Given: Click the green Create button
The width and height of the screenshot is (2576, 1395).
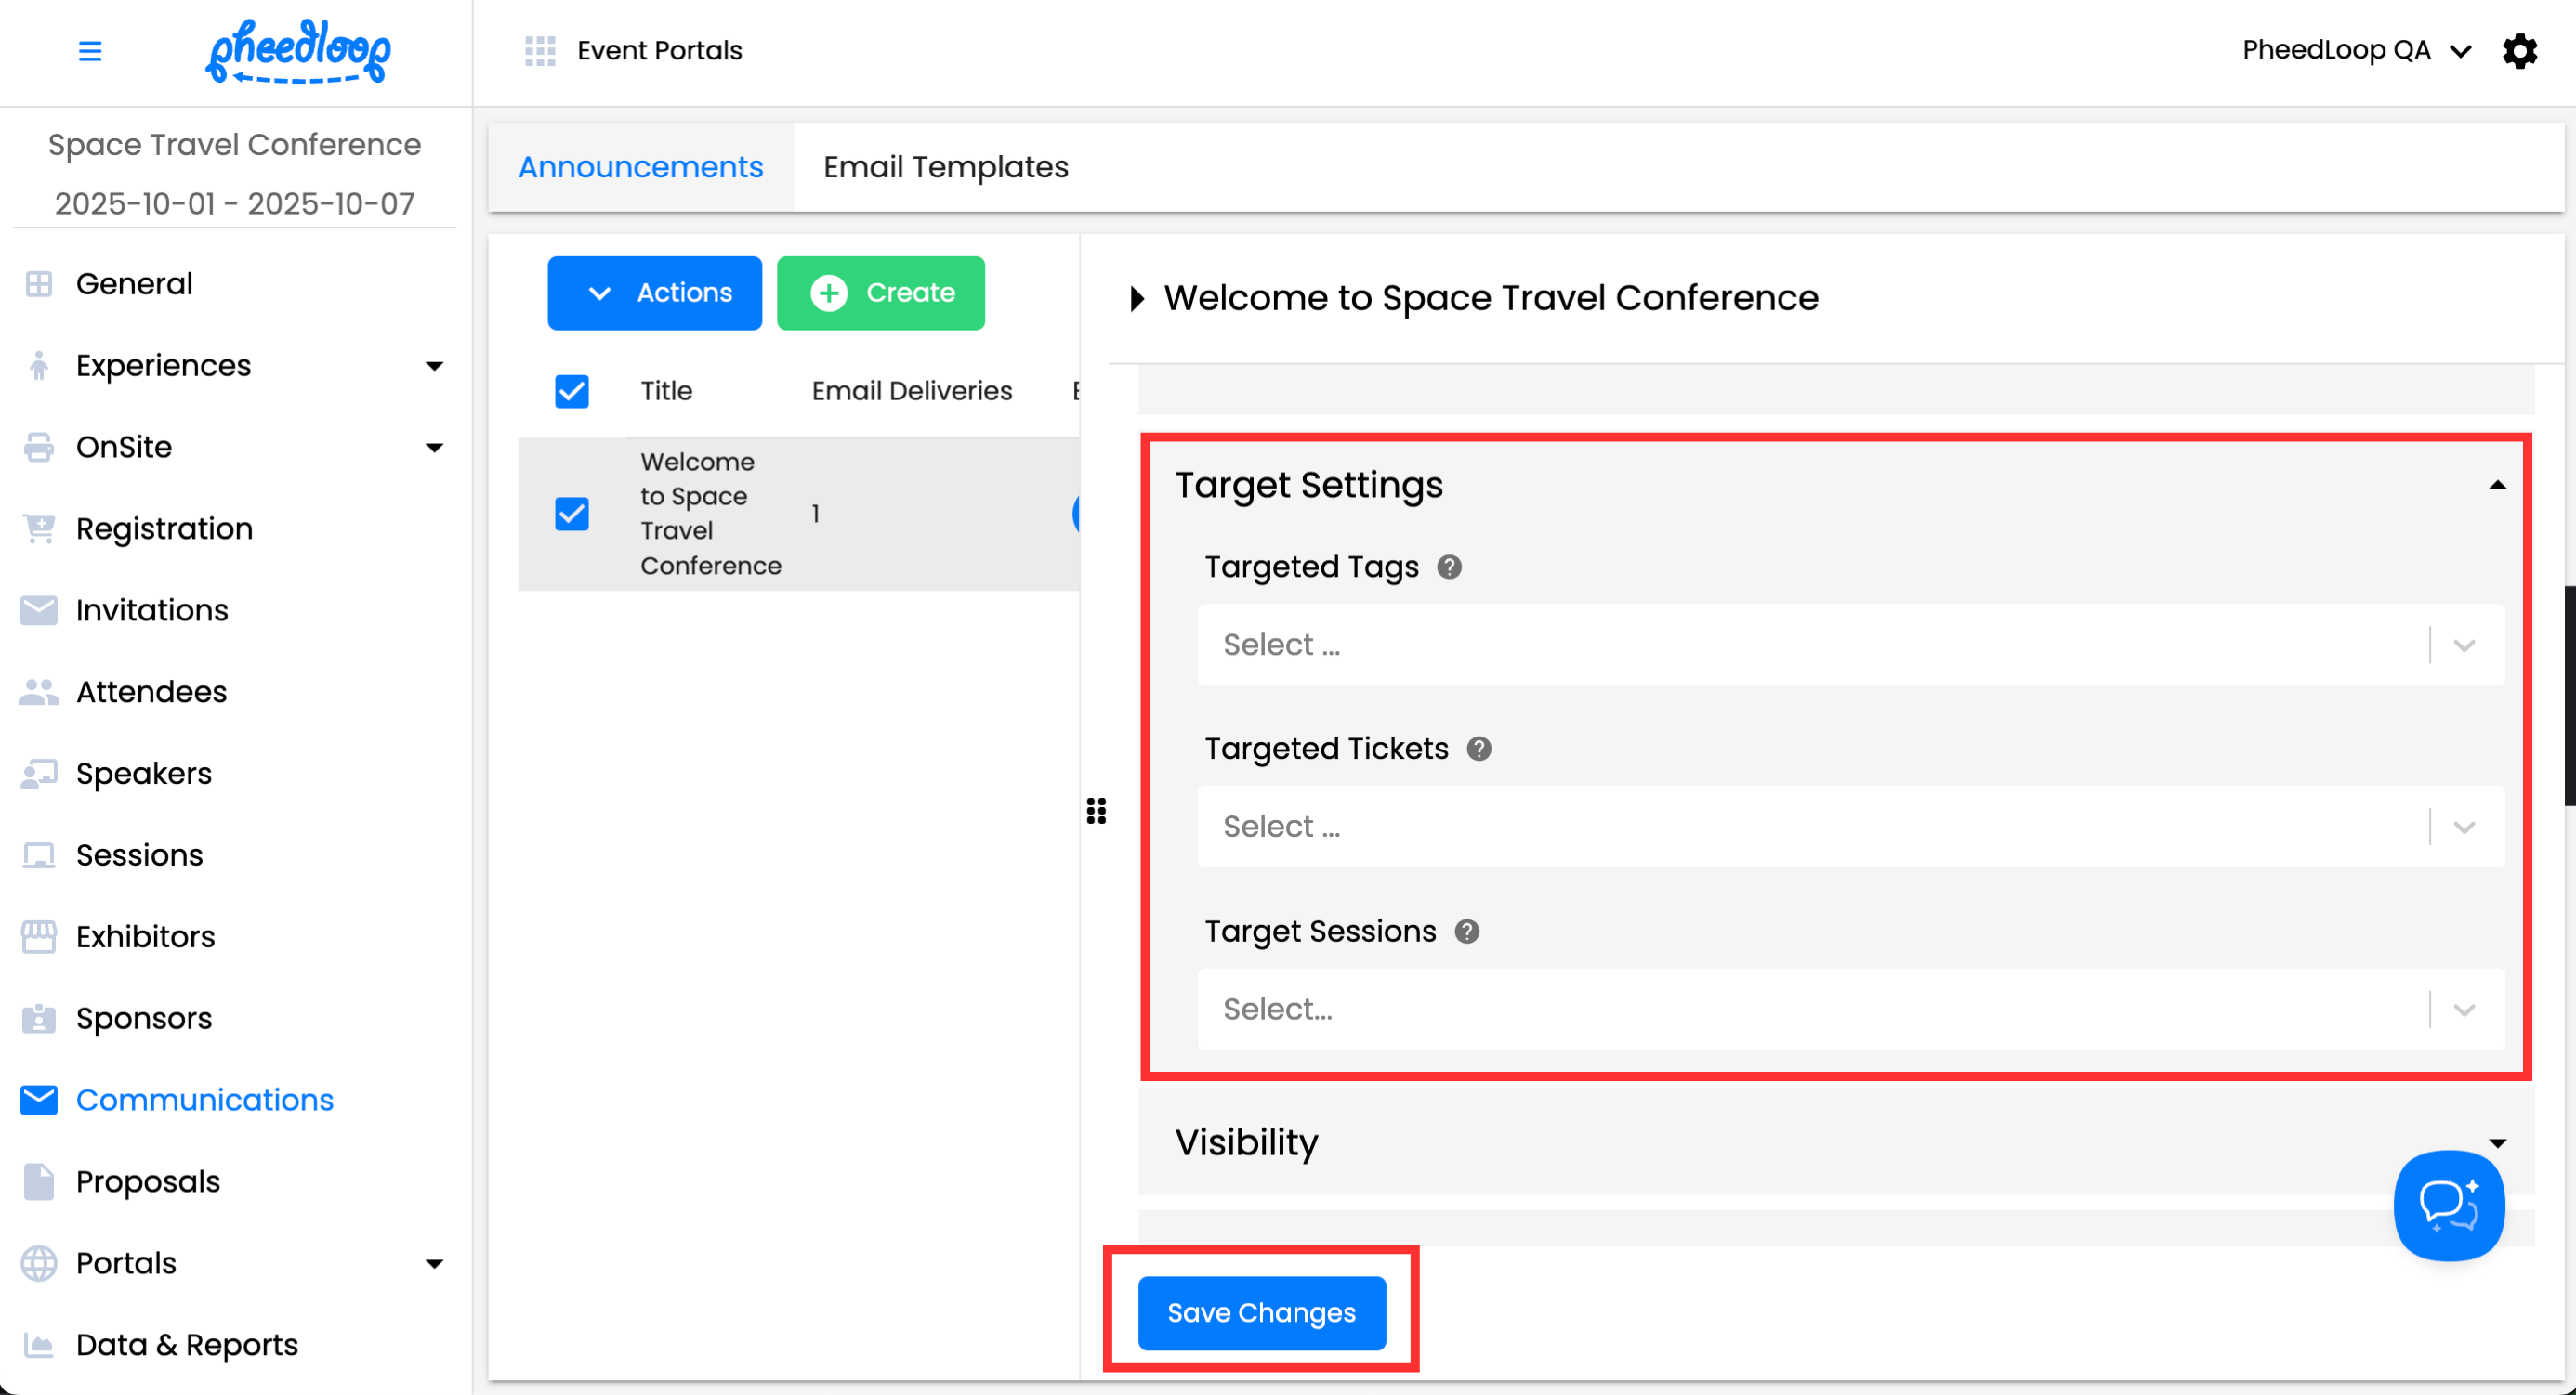Looking at the screenshot, I should pos(880,293).
